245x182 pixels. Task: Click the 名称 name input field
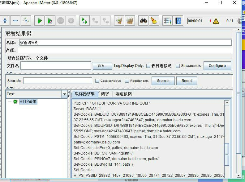click(x=126, y=43)
